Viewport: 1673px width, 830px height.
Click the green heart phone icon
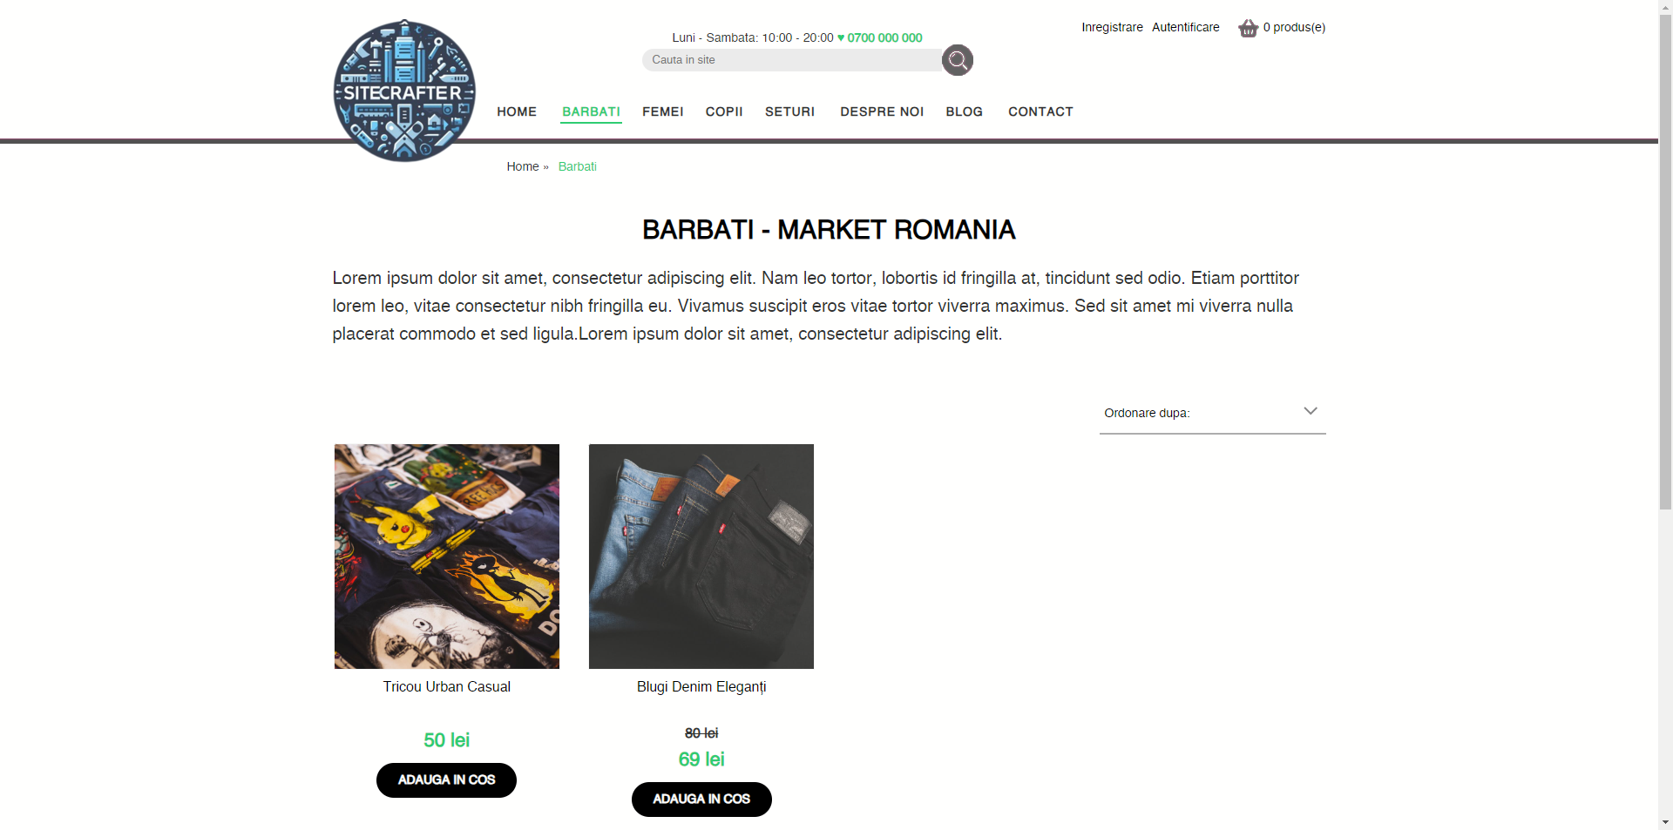(x=841, y=37)
